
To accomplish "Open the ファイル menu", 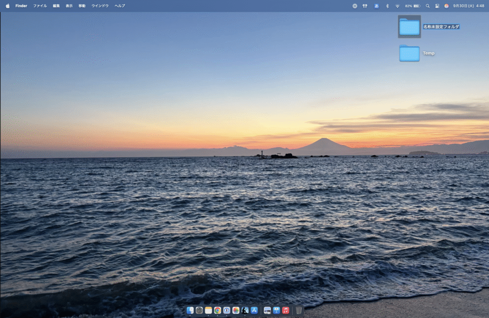I will click(40, 6).
